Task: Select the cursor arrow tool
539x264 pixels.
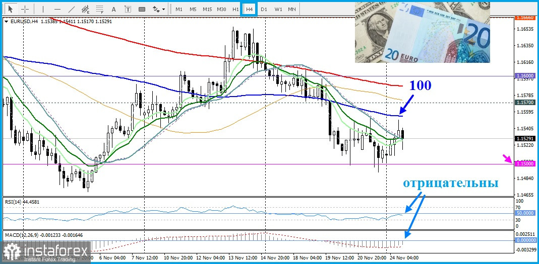Action: 11,9
